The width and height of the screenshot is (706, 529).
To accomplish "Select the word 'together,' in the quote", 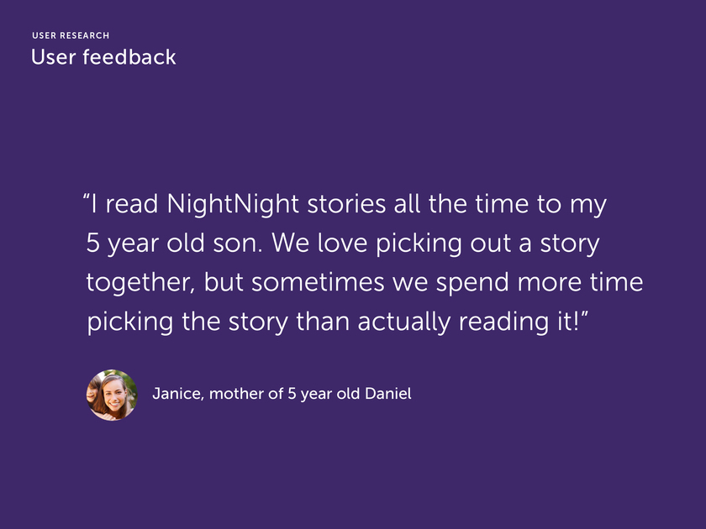I will 141,283.
